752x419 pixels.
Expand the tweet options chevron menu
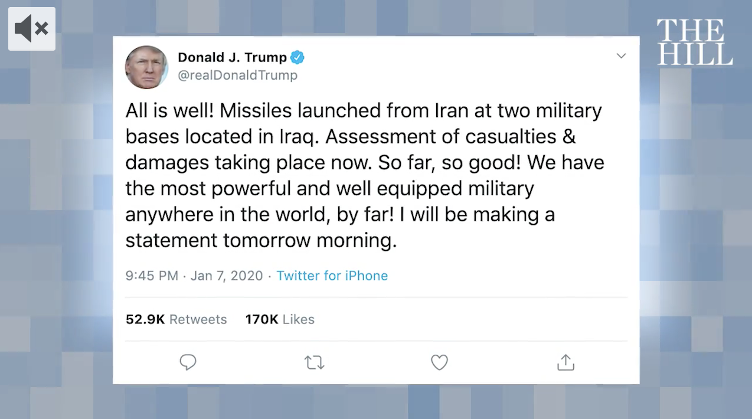621,56
